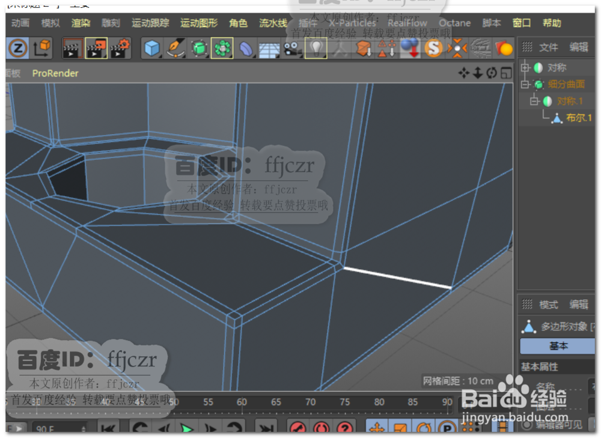601x438 pixels.
Task: Play animation forward green arrow
Action: [187, 428]
